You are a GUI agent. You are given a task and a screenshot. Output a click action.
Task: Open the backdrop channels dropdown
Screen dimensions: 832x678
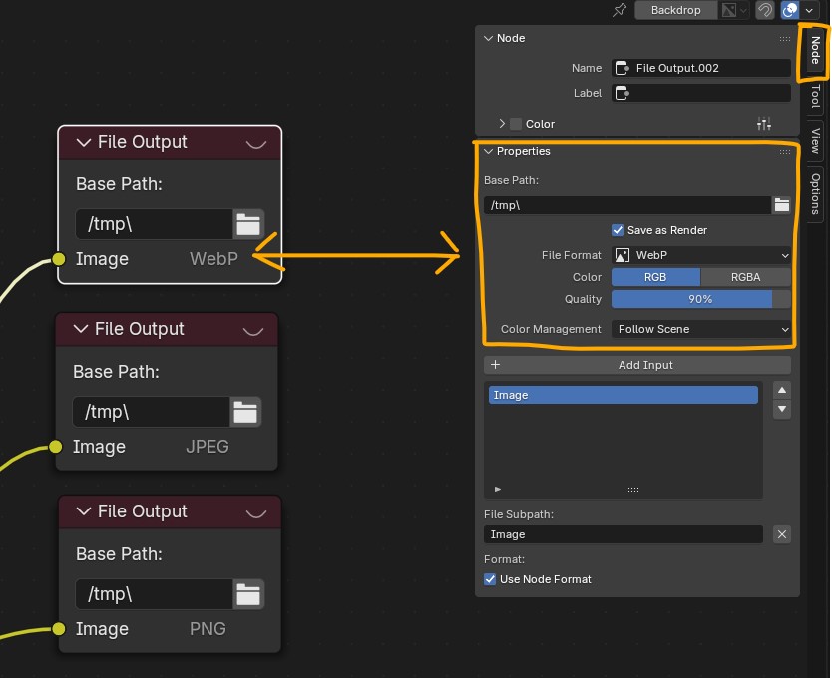coord(735,10)
